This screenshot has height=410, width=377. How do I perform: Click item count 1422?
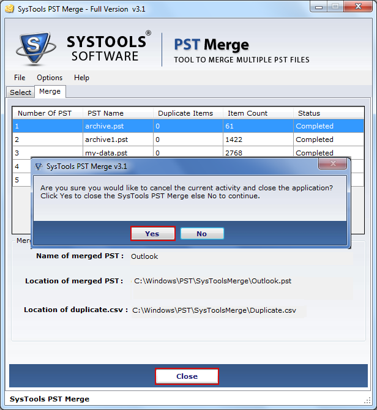point(258,140)
